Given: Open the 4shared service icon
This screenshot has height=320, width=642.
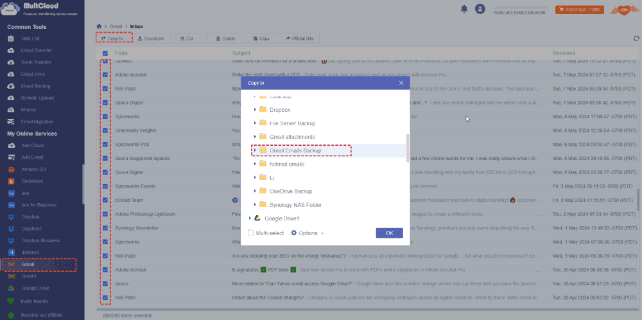Looking at the screenshot, I should [x=12, y=253].
